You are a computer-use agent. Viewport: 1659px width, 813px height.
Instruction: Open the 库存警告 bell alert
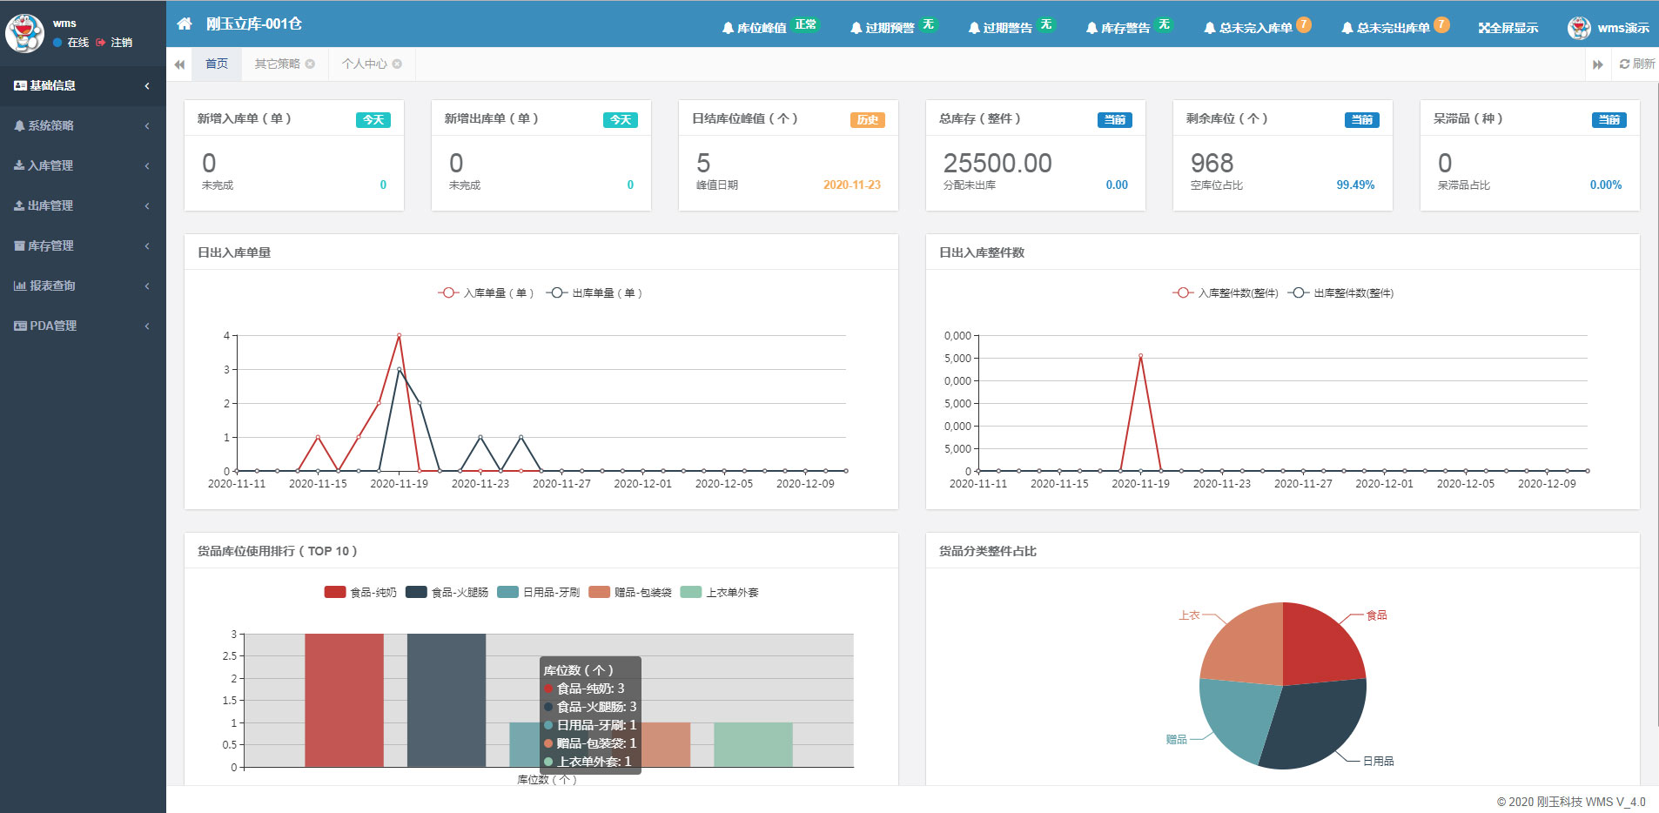pos(1118,28)
